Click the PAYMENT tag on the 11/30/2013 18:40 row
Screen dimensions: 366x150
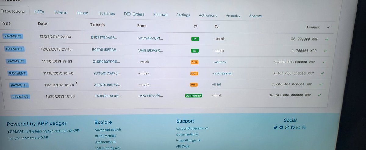pos(17,73)
